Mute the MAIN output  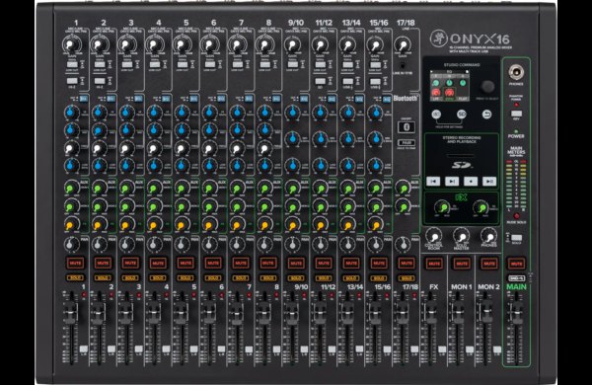click(x=516, y=263)
